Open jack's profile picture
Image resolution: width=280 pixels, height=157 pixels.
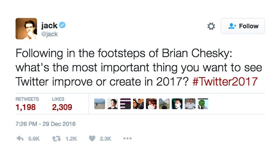[26, 28]
